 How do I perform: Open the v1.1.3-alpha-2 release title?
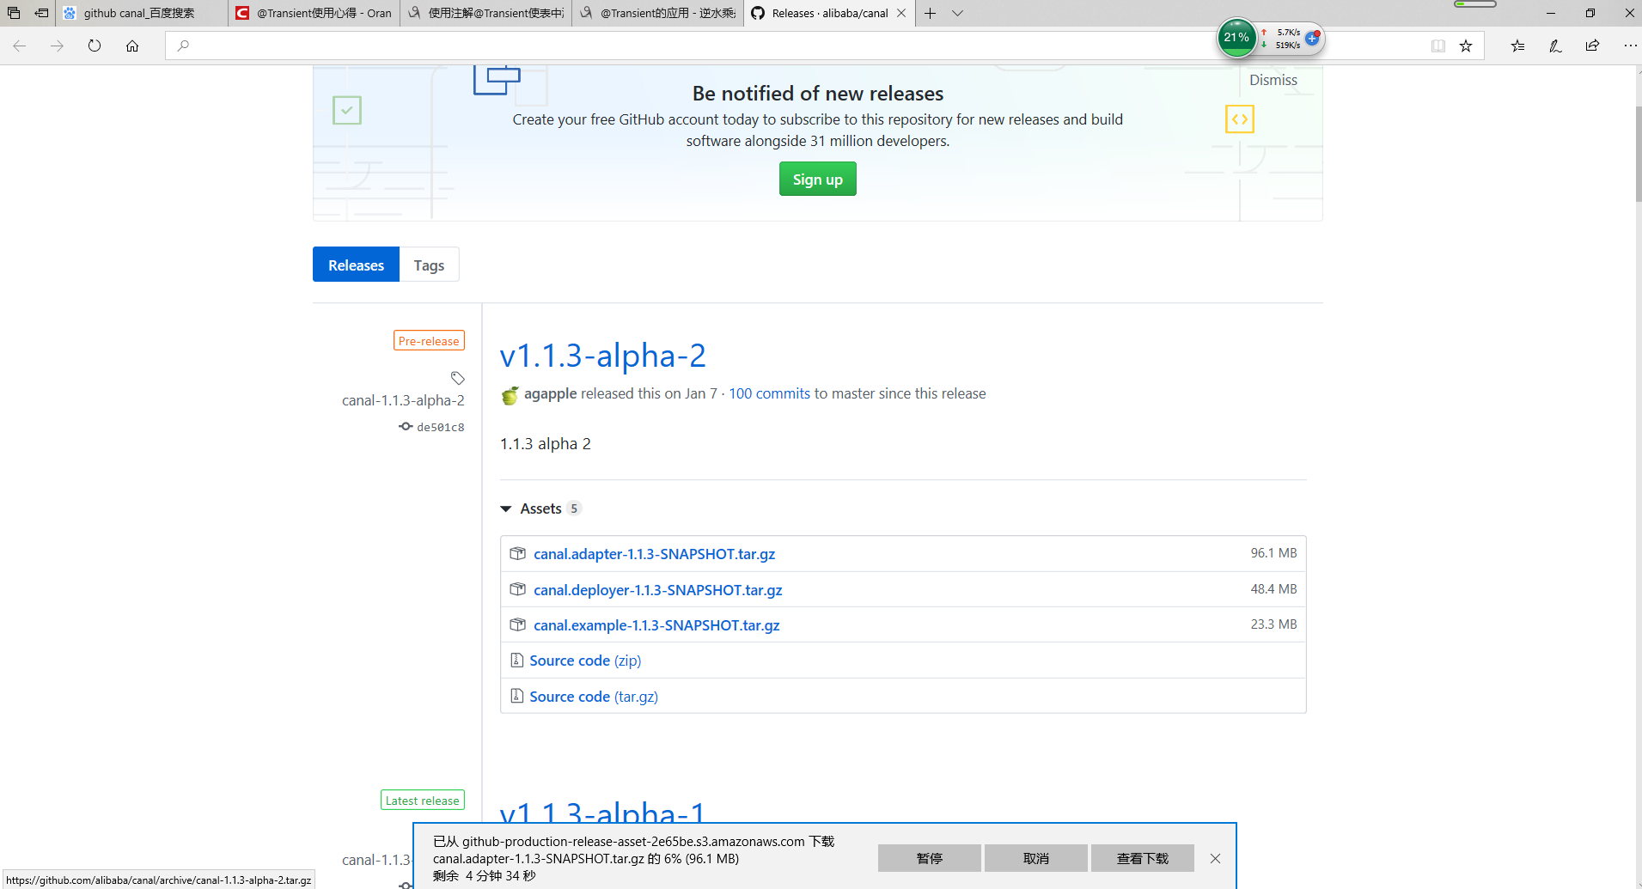[x=602, y=355]
